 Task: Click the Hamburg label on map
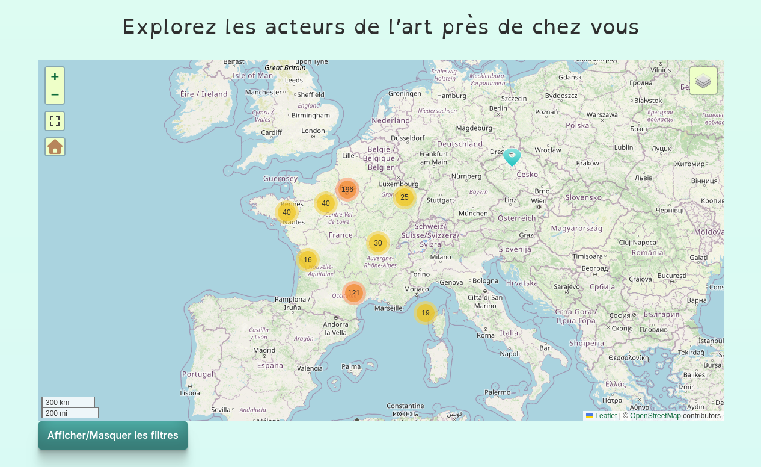[x=452, y=96]
